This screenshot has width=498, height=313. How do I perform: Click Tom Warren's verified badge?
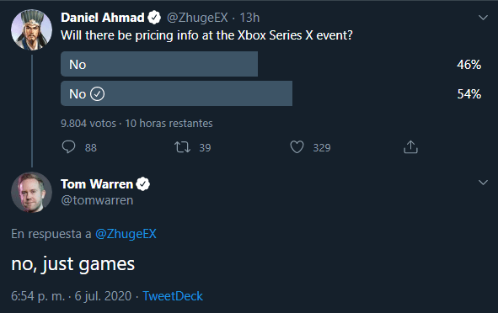point(143,184)
